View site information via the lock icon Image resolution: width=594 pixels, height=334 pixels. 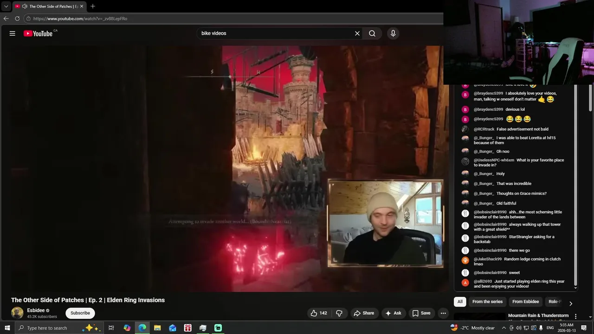tap(29, 19)
